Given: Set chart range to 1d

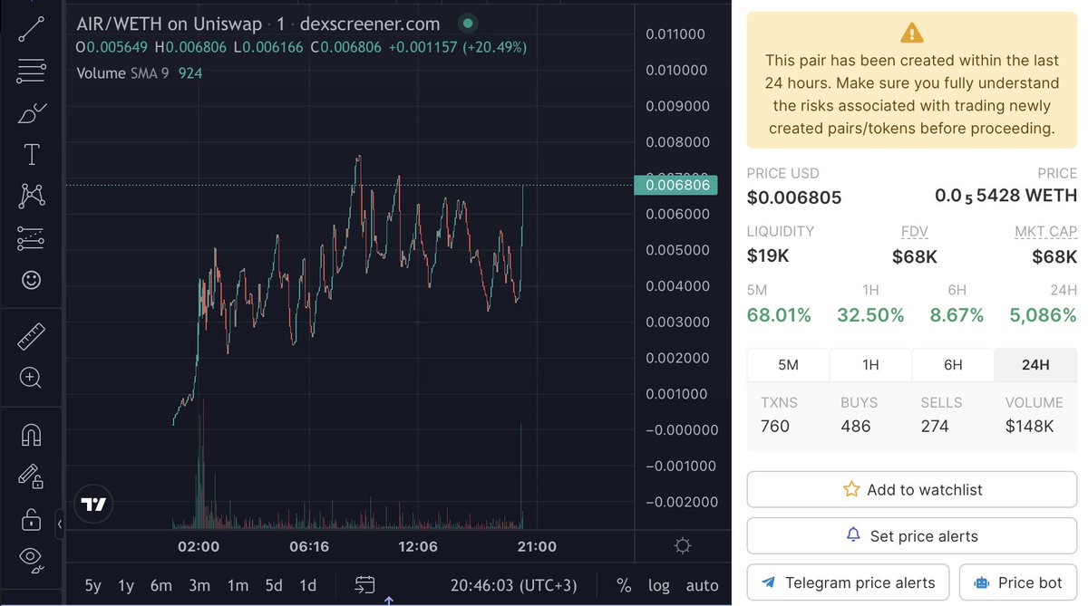Looking at the screenshot, I should point(308,585).
